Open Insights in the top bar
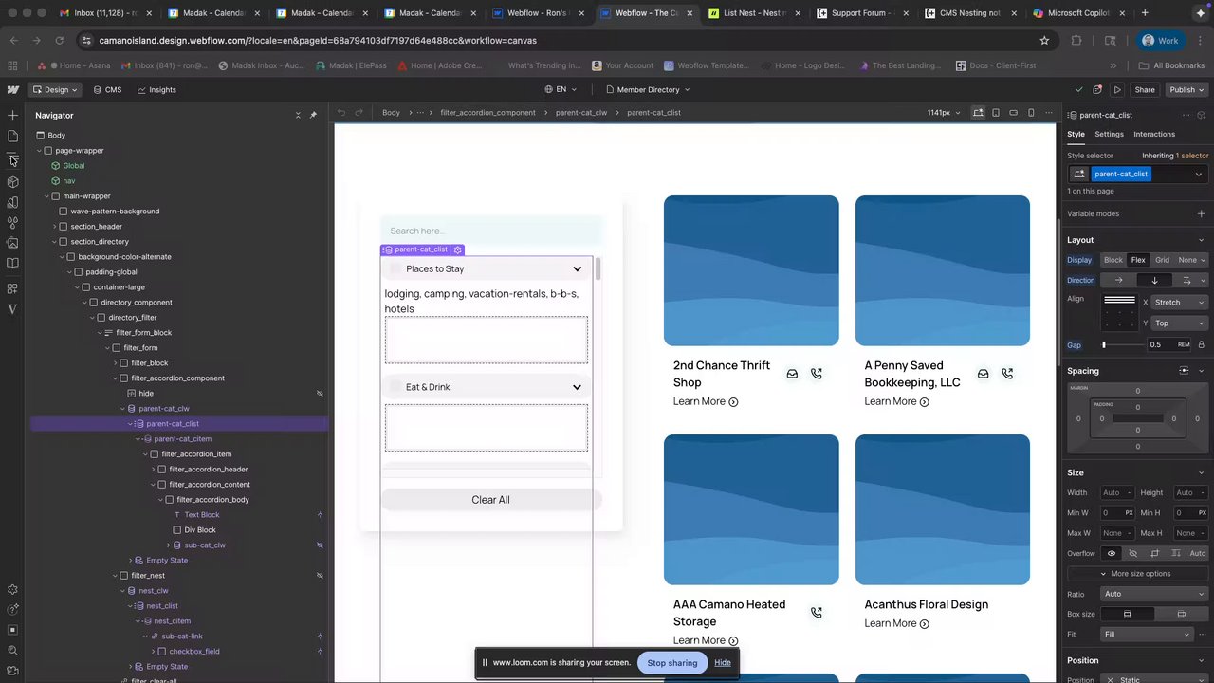Screen dimensions: 1214x683 point(156,90)
